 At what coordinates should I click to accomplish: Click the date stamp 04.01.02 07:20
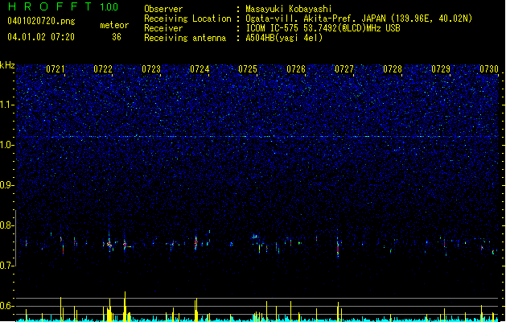41,37
